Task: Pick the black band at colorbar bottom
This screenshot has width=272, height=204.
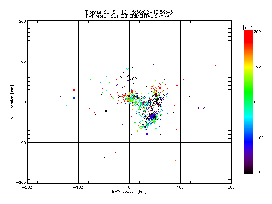Action: (249, 171)
